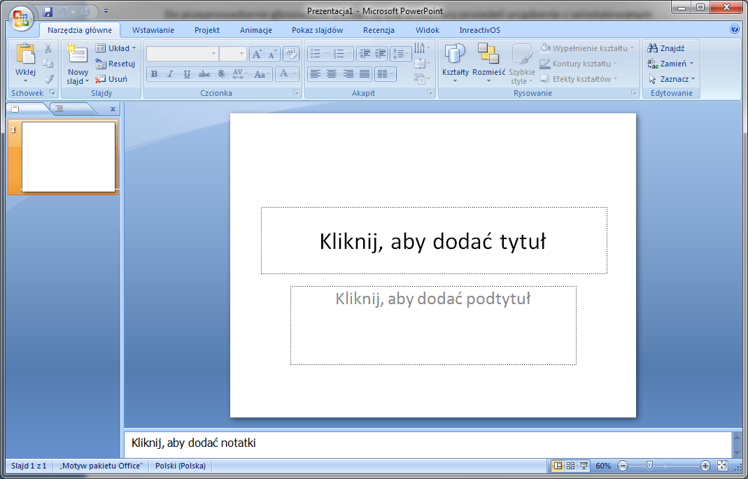Open the Recenzja tab
Image resolution: width=748 pixels, height=479 pixels.
click(379, 30)
